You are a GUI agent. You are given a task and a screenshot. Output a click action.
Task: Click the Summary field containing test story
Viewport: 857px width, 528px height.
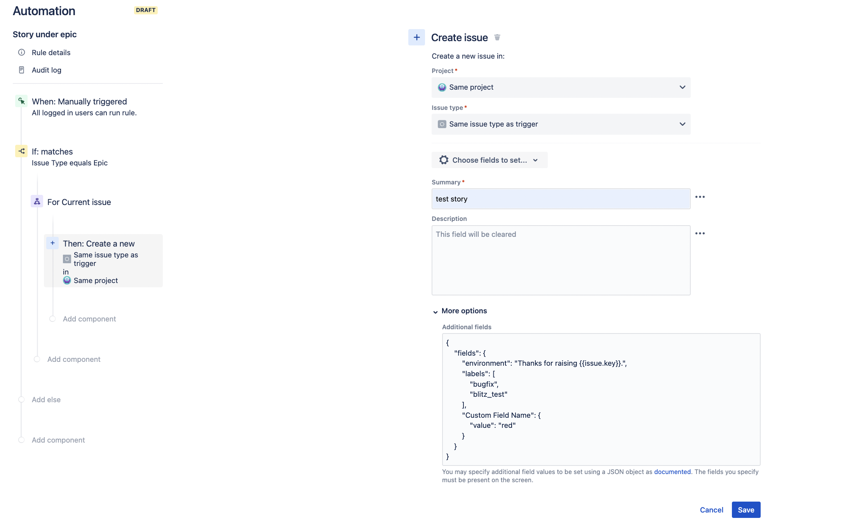(561, 198)
